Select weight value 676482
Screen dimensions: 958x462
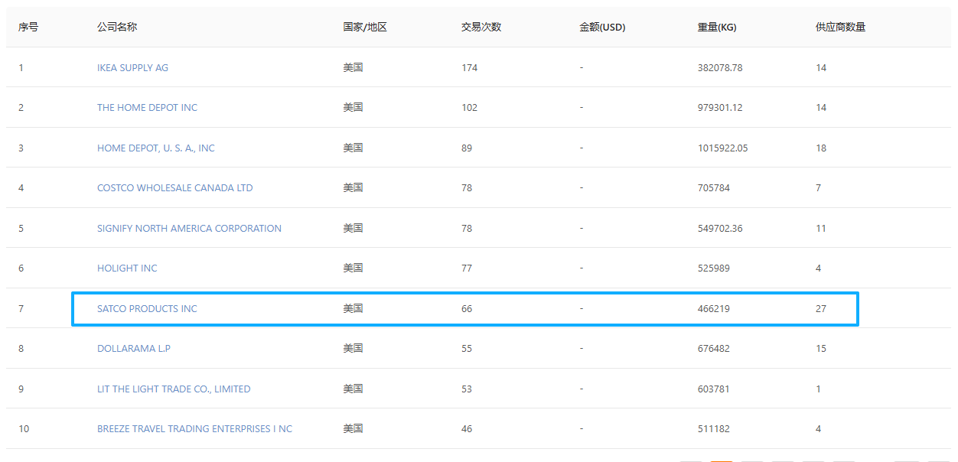[x=714, y=349]
